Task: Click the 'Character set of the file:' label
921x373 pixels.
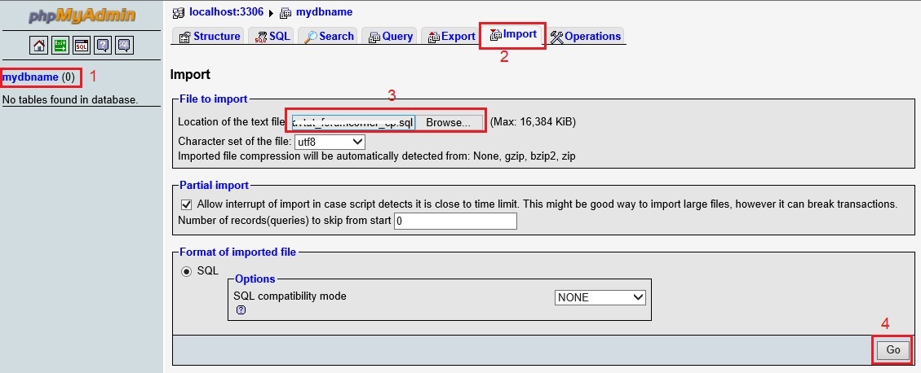Action: tap(234, 142)
